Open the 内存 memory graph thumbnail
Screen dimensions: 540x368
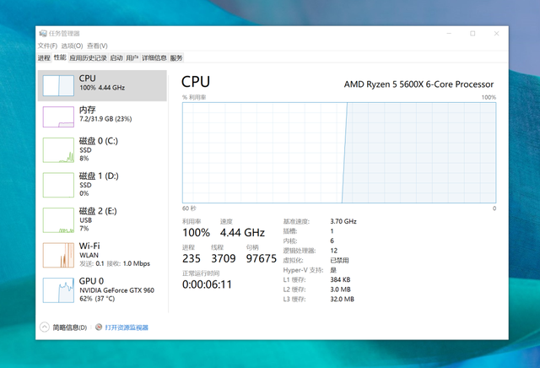point(58,116)
